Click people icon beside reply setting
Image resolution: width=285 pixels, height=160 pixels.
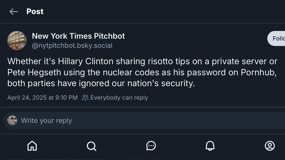pyautogui.click(x=85, y=98)
